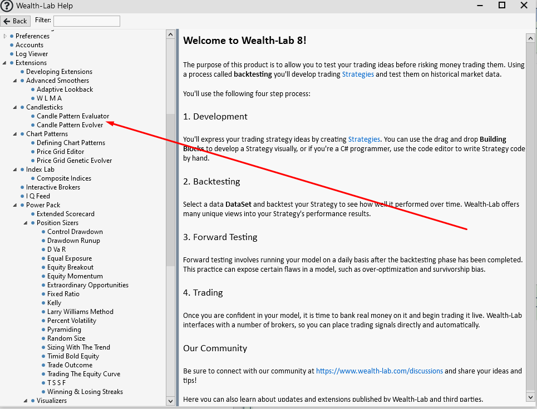Screen dimensions: 537x409
Task: Open the wealth-lab.com discussions community link
Action: (x=379, y=371)
